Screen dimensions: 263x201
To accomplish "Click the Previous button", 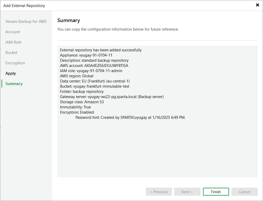I will [159, 192].
